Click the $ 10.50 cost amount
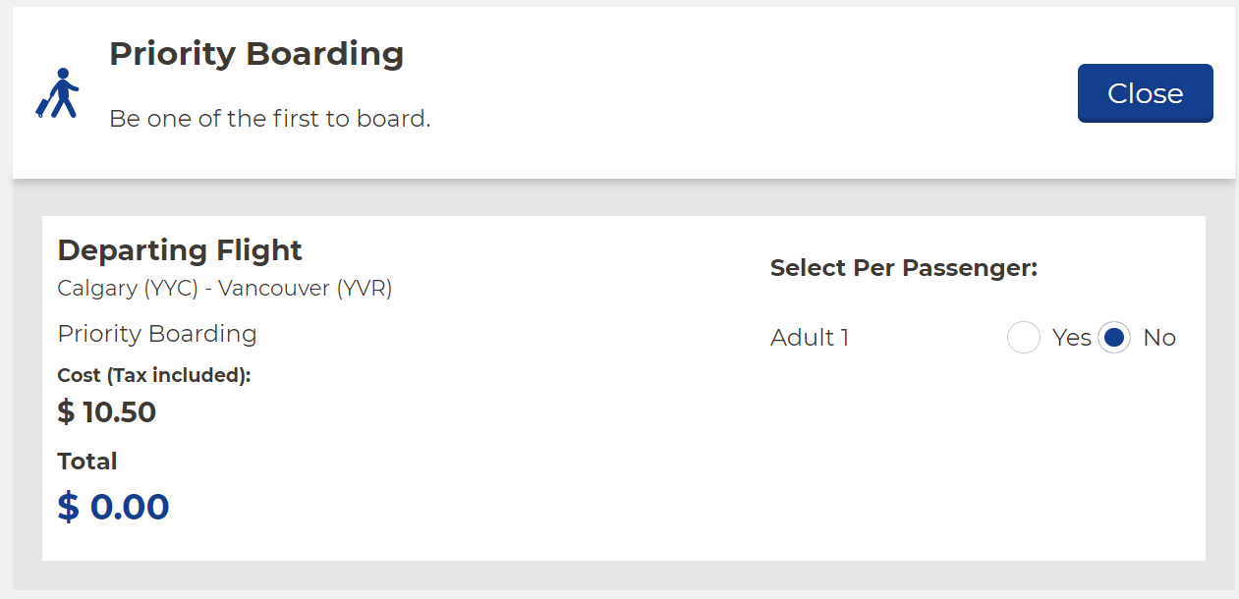Viewport: 1239px width, 599px height. click(x=107, y=412)
